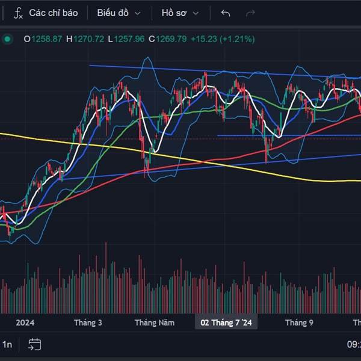
Task: Expand the Hồ sơ dropdown
Action: [184, 13]
